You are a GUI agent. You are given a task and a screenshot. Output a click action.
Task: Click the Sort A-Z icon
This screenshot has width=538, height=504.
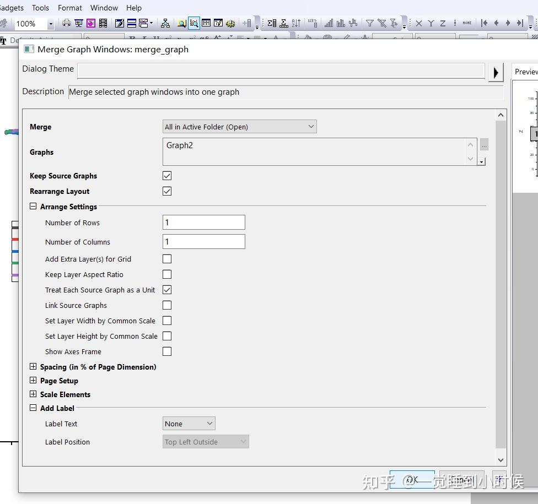296,23
